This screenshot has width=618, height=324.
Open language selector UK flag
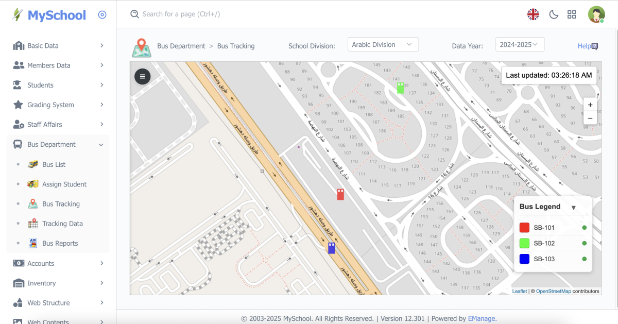pyautogui.click(x=533, y=14)
